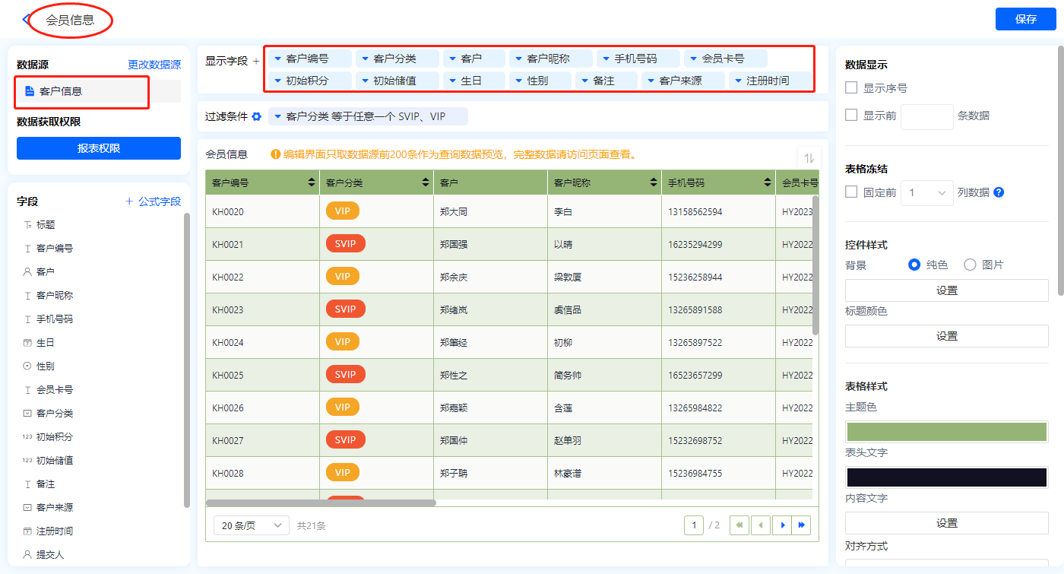Expand the 客户分类 display field tag dropdown
Screen dimensions: 1064x574
click(x=365, y=59)
